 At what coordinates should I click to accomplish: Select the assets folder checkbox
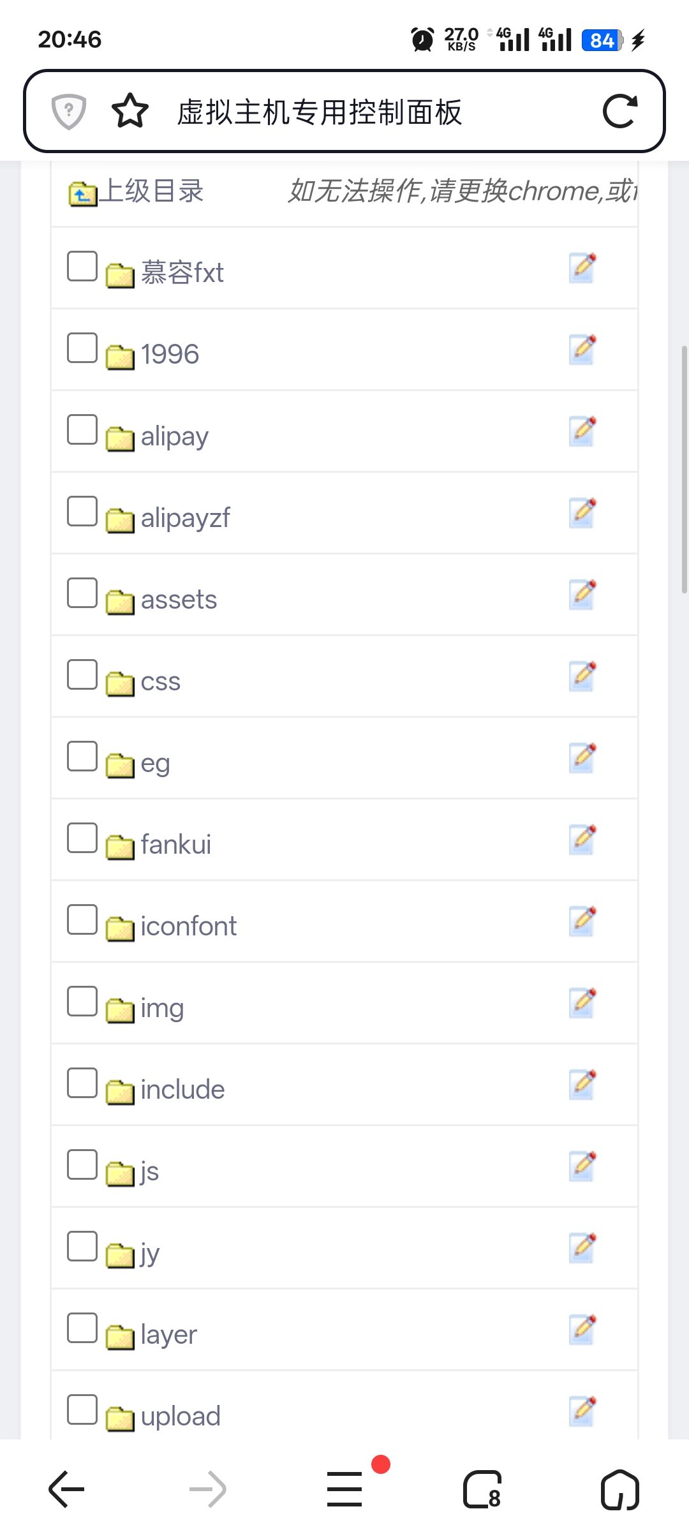point(82,593)
